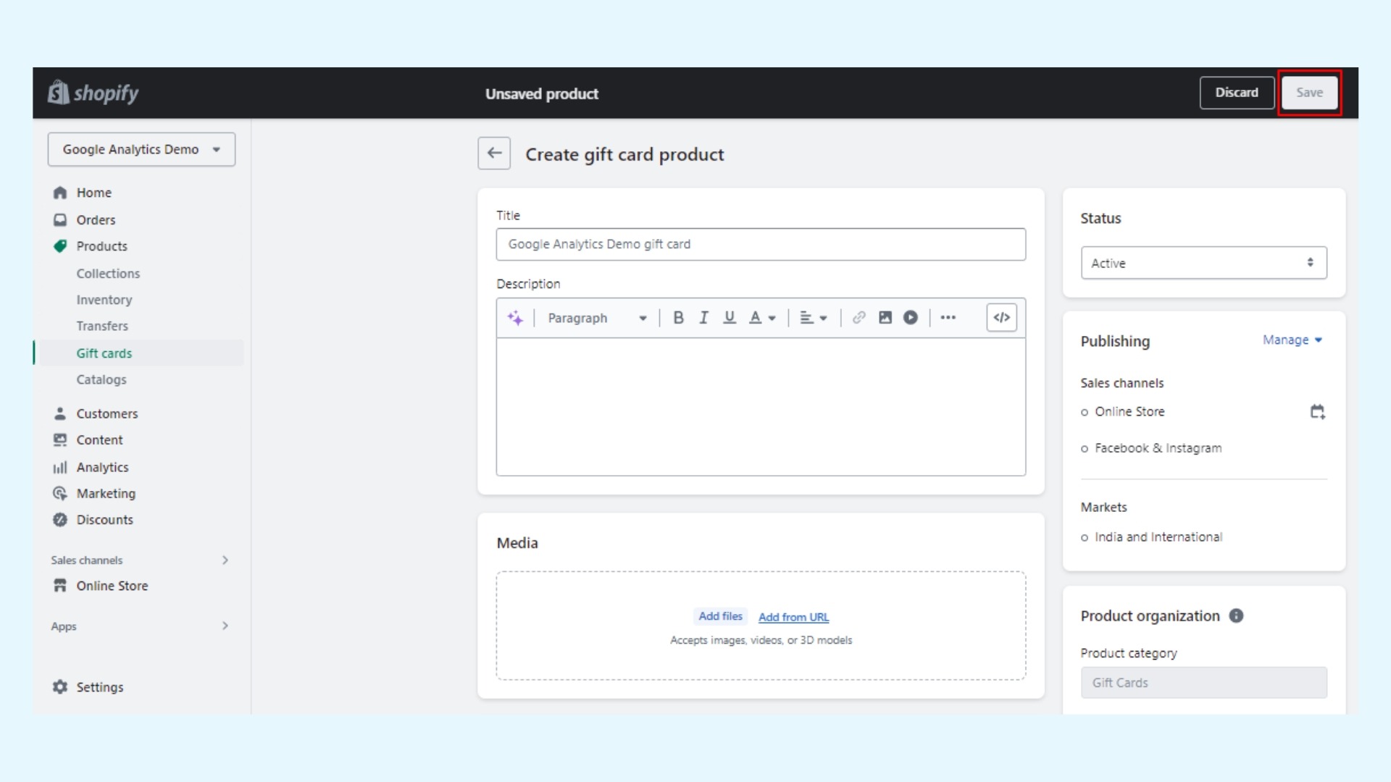Click the back arrow button
This screenshot has height=782, width=1391.
coord(494,154)
